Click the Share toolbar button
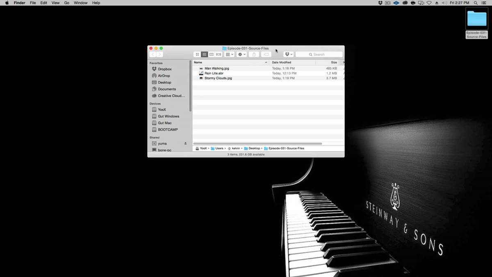Viewport: 492px width, 277px height. 254,54
